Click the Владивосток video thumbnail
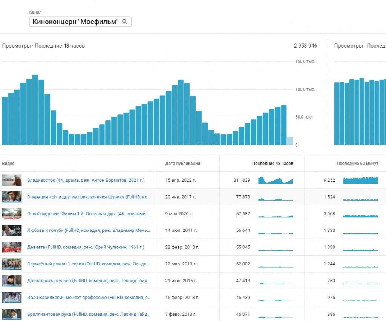The height and width of the screenshot is (321, 386). click(12, 180)
